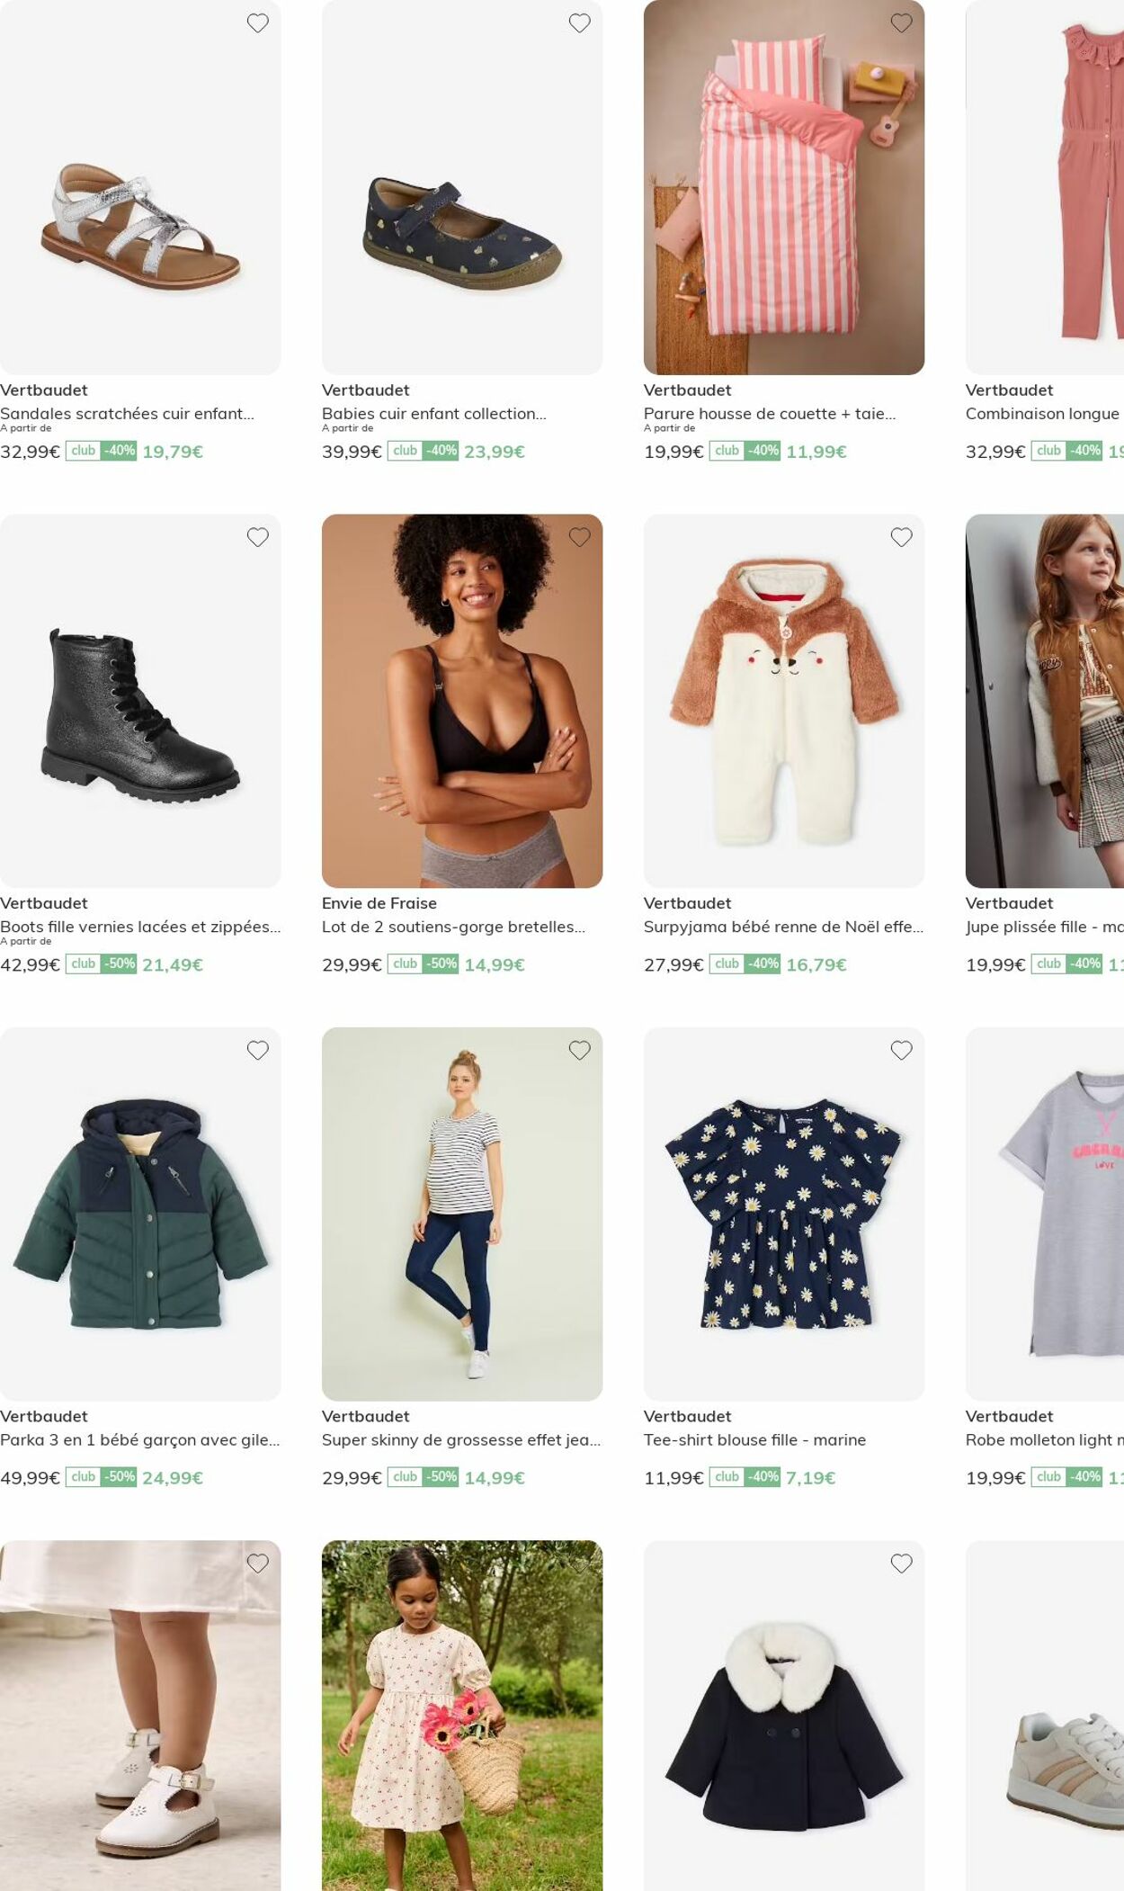Image resolution: width=1124 pixels, height=1891 pixels.
Task: Open Tee-shirt blouse fille - marine title
Action: click(x=754, y=1439)
